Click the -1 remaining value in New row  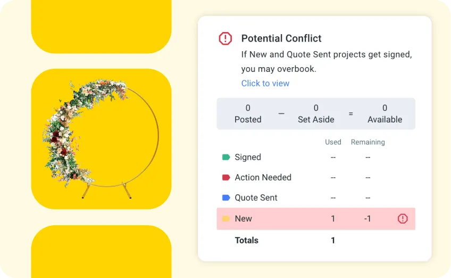(368, 218)
